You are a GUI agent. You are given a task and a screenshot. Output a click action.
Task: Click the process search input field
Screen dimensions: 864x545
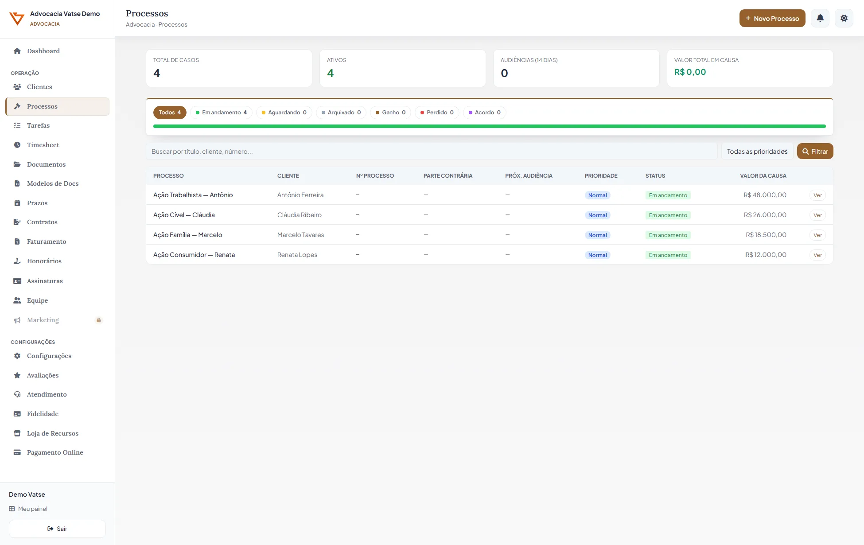click(x=432, y=152)
